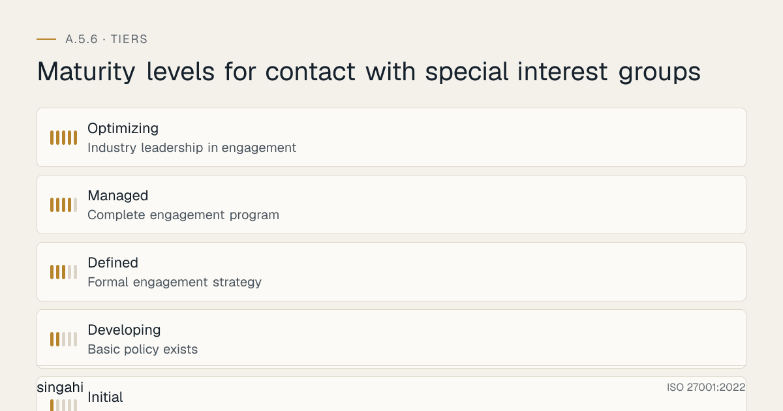The image size is (783, 411).
Task: Click 'Basic policy exists' description
Action: click(142, 350)
